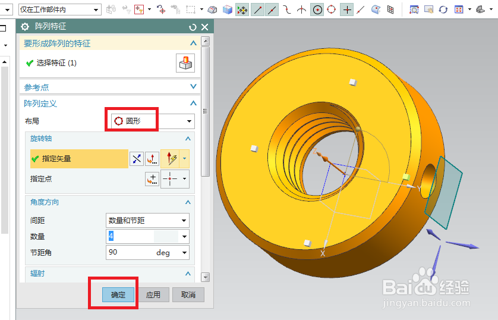Viewport: 498px width, 320px height.
Task: Toggle existing point snapping
Action: (347, 10)
